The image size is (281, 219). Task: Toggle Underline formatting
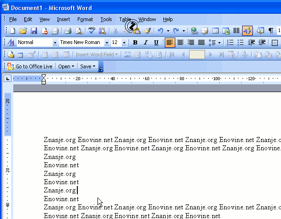[156, 43]
